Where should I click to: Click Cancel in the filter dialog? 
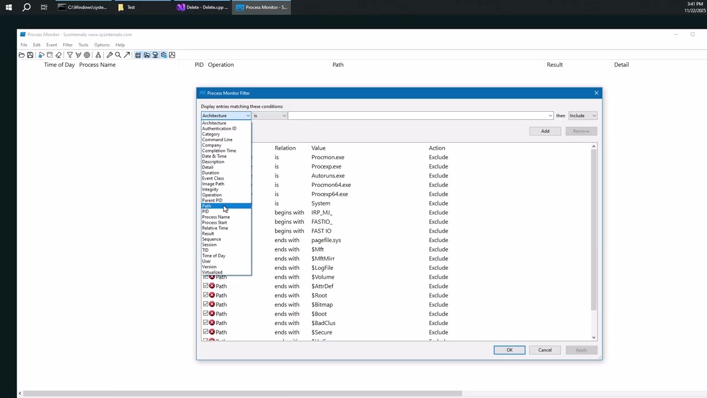click(545, 350)
